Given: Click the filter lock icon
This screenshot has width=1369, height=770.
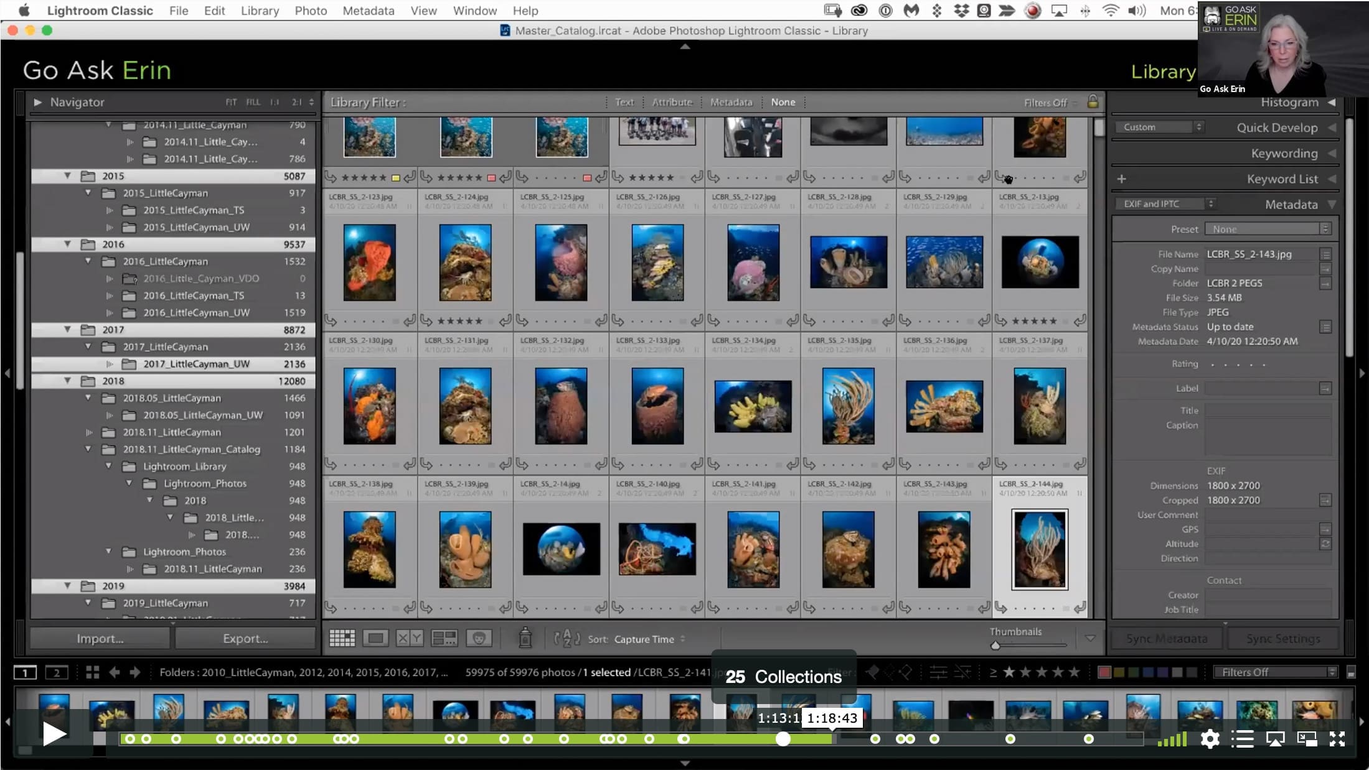Looking at the screenshot, I should pos(1093,102).
